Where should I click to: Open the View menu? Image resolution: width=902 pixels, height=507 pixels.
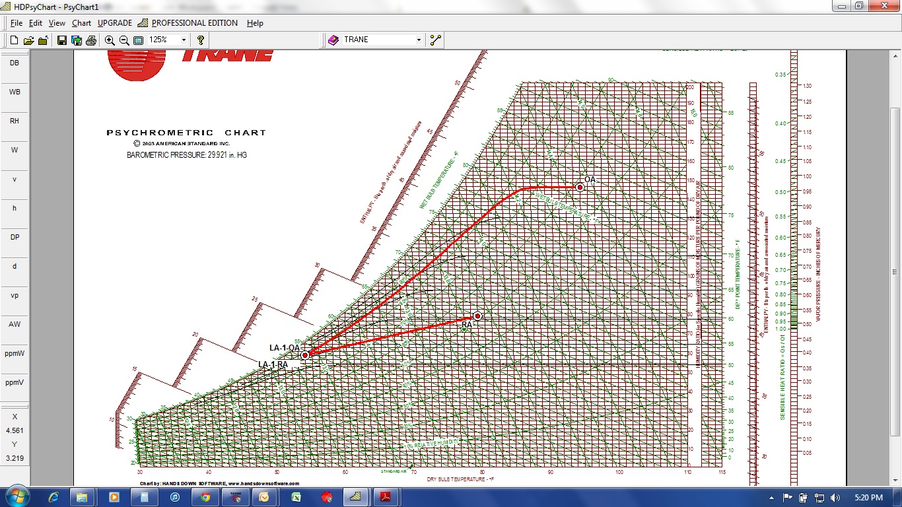click(57, 23)
